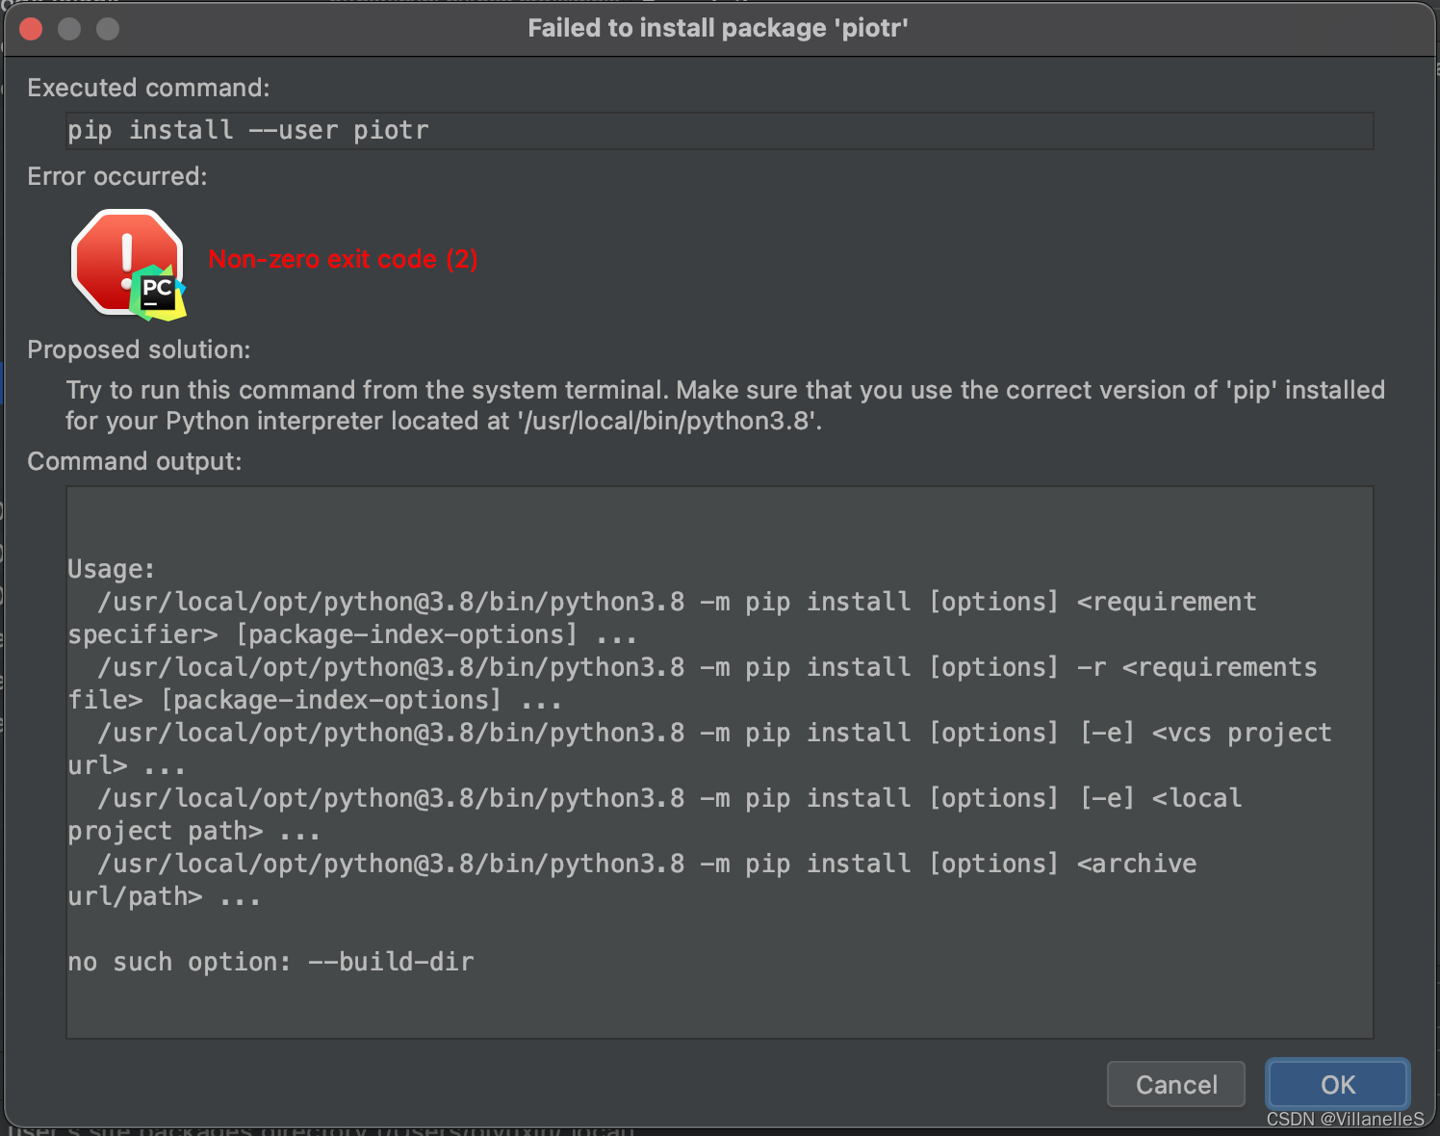
Task: Click the 'Proposed solution:' heading
Action: (139, 349)
